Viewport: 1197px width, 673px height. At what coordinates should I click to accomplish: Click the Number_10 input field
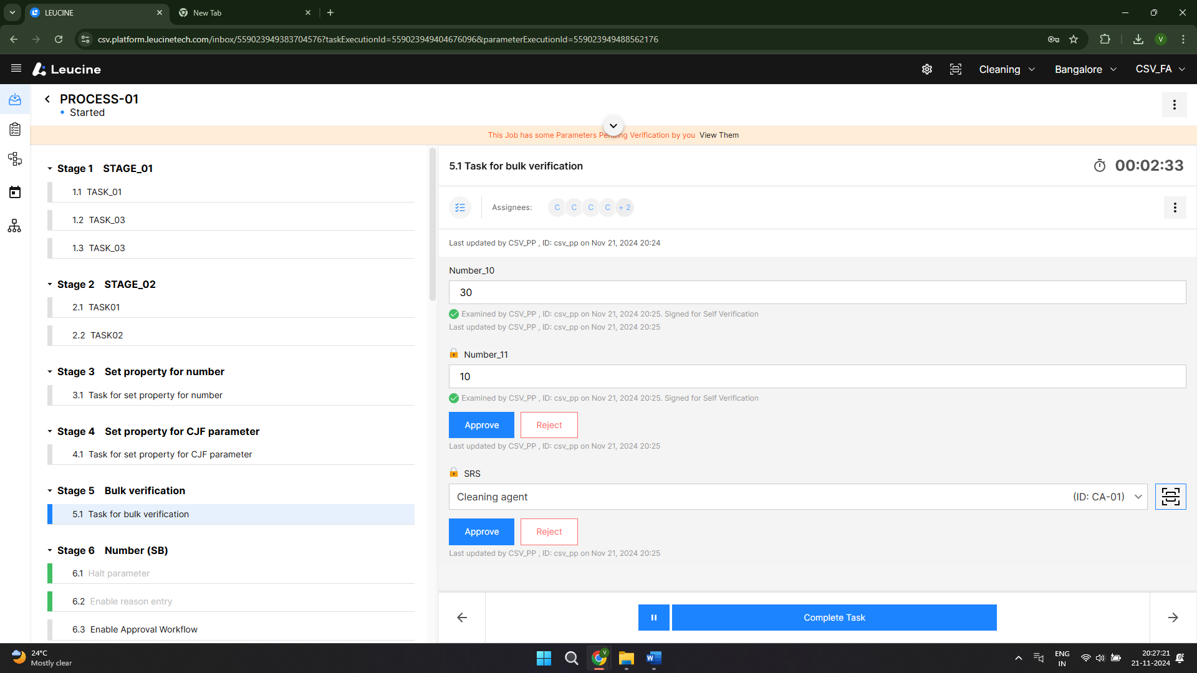click(817, 292)
